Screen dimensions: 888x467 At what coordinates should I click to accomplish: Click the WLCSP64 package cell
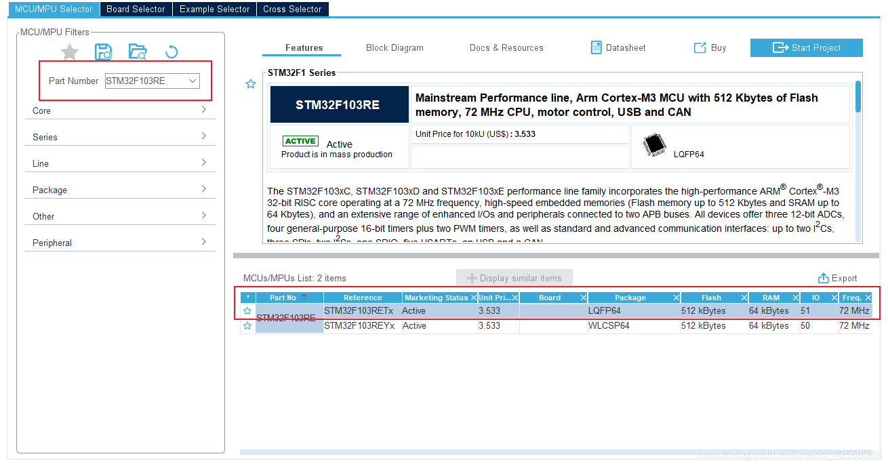[x=634, y=326]
